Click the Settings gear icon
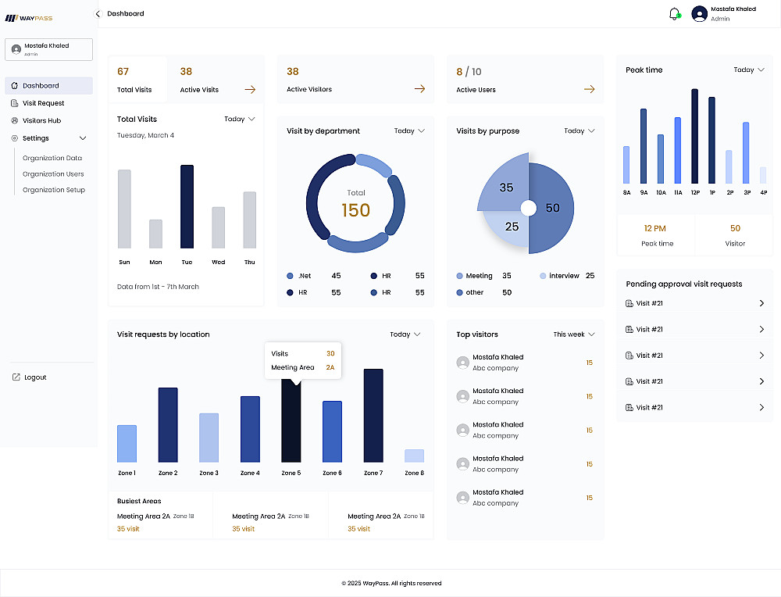The image size is (781, 597). [x=14, y=138]
